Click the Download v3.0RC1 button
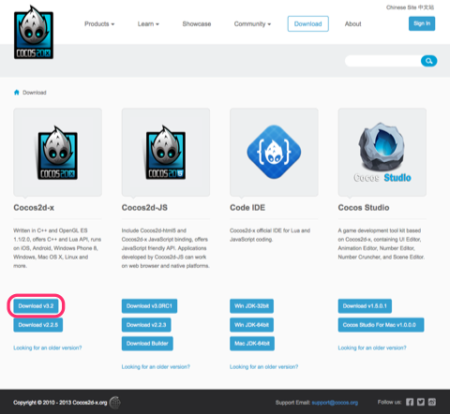Image resolution: width=450 pixels, height=414 pixels. pyautogui.click(x=149, y=306)
